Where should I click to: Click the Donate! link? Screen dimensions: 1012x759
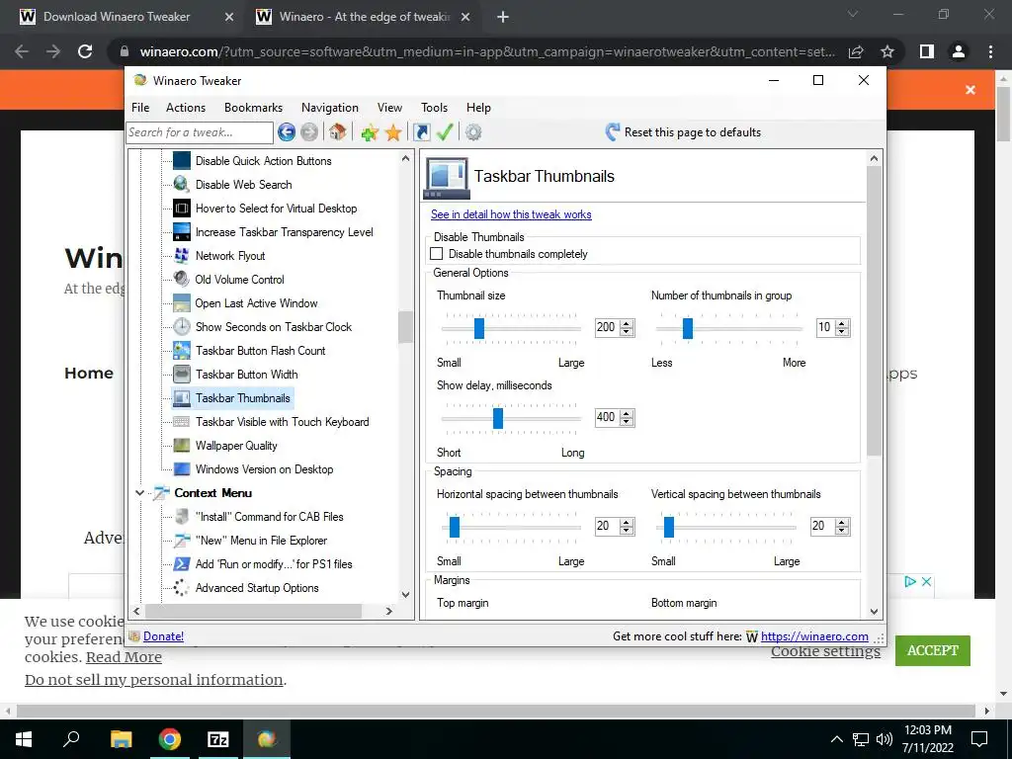click(163, 636)
